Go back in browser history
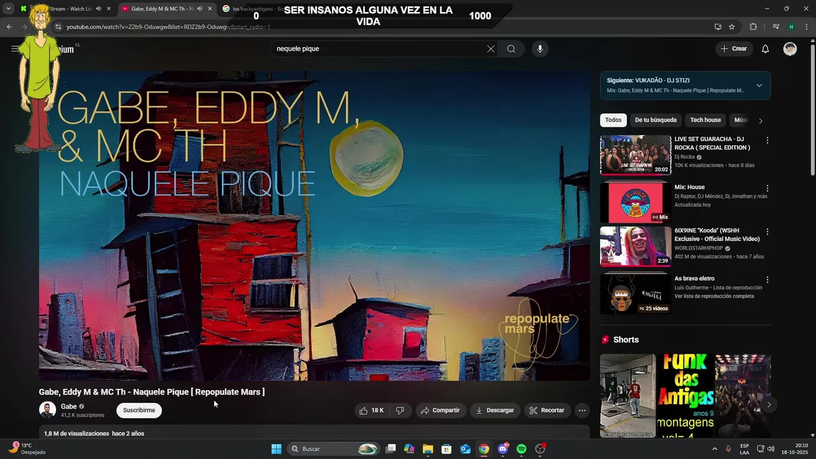816x459 pixels. (9, 27)
